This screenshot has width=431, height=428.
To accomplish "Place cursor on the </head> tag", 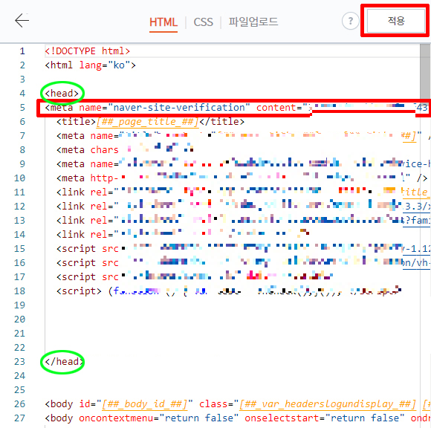I will [65, 362].
